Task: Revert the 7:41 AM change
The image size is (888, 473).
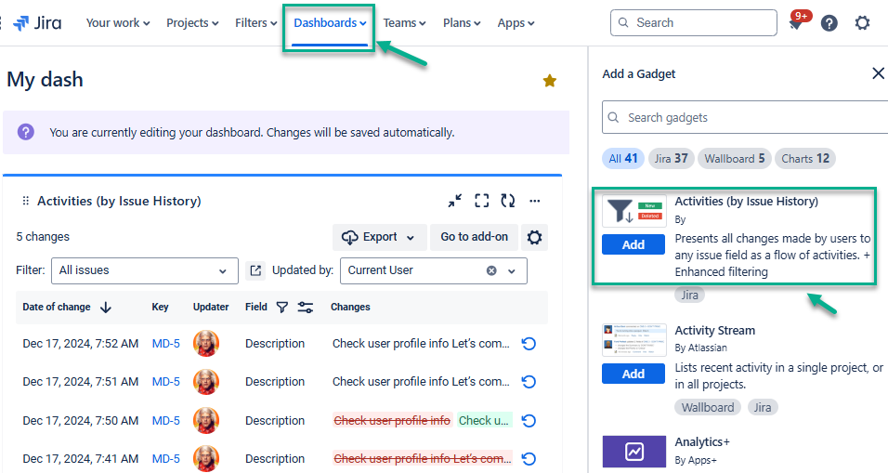Action: 529,459
